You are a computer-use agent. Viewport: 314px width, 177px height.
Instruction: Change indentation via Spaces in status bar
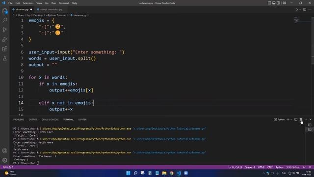250,167
